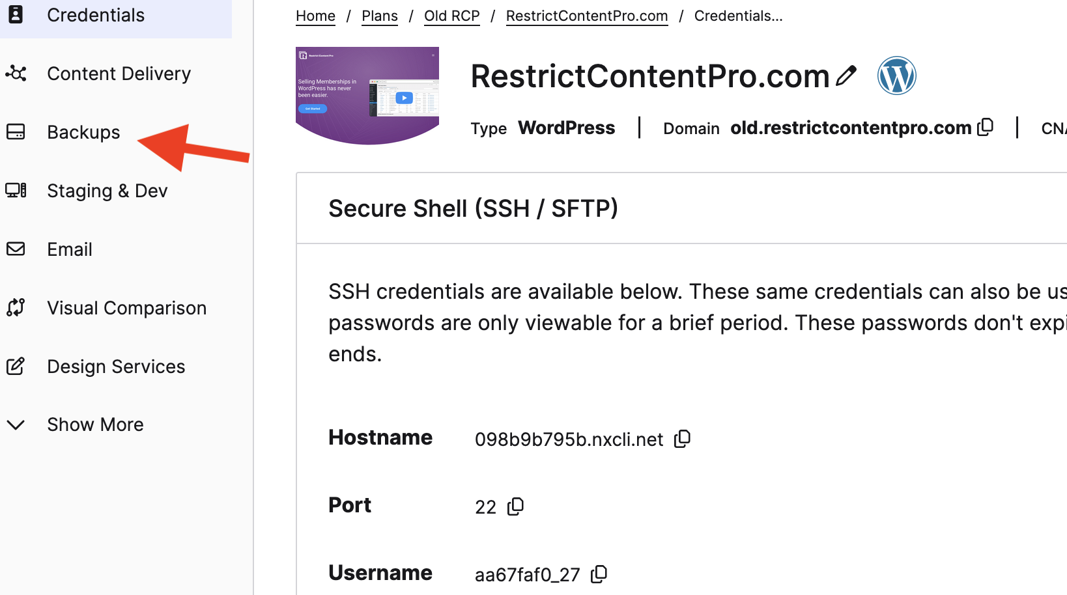Image resolution: width=1067 pixels, height=595 pixels.
Task: Select the Email sidebar icon
Action: (16, 249)
